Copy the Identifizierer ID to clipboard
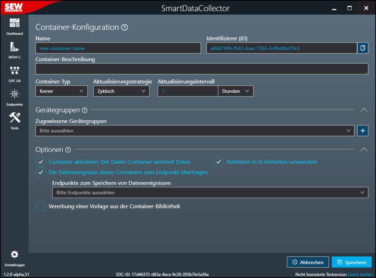 [x=363, y=48]
